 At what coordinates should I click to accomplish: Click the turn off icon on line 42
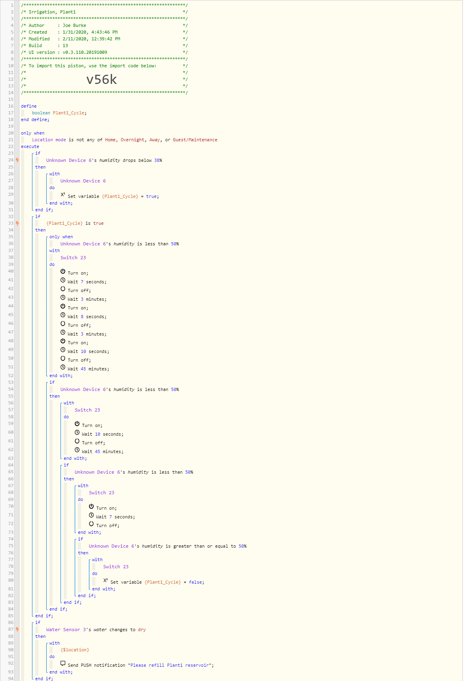point(63,289)
